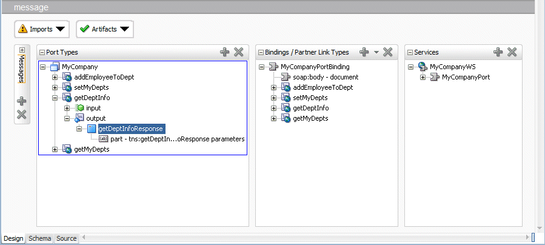Expand getMyDepts under Port Types

[x=55, y=149]
